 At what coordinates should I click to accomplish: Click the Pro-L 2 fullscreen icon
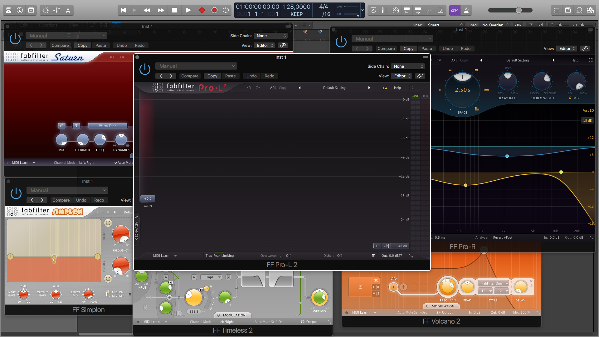coord(411,88)
